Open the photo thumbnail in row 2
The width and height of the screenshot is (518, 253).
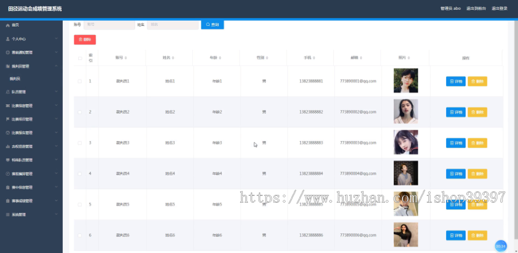click(406, 111)
